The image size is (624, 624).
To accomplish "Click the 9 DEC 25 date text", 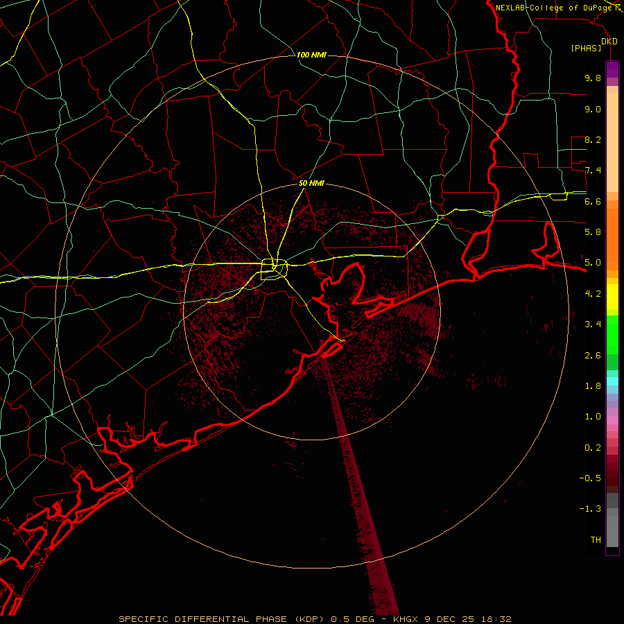I will 450,619.
